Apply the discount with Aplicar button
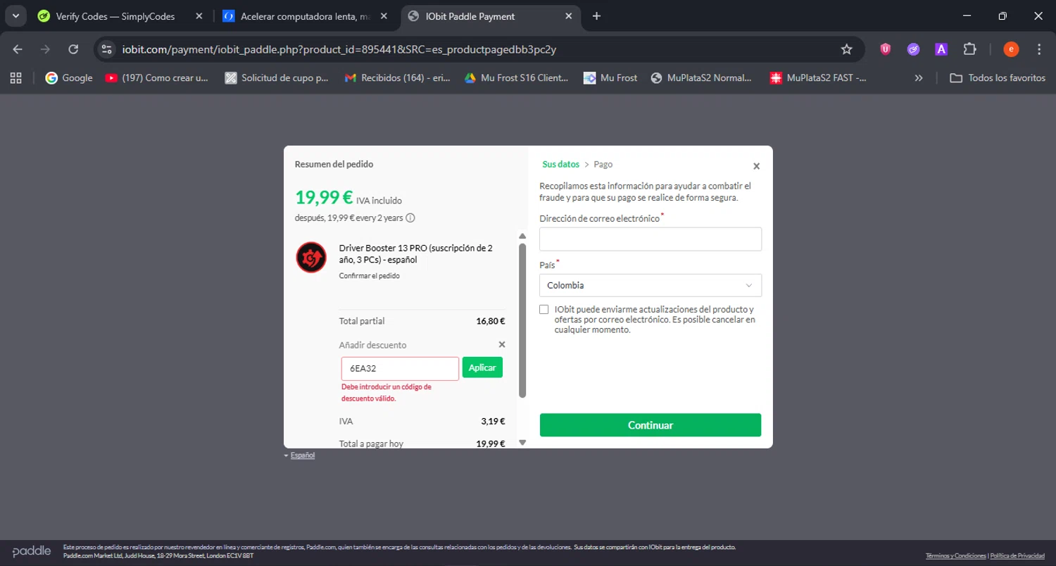Viewport: 1056px width, 566px height. [x=482, y=368]
